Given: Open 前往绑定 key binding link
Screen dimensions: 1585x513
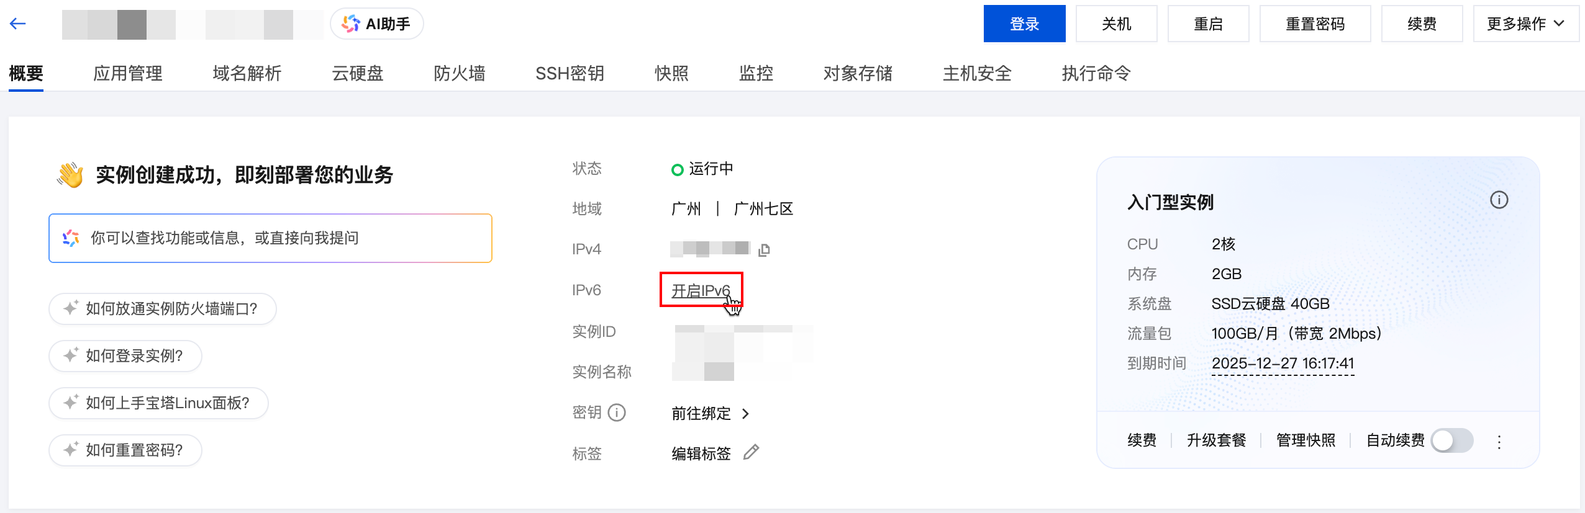Looking at the screenshot, I should tap(710, 414).
